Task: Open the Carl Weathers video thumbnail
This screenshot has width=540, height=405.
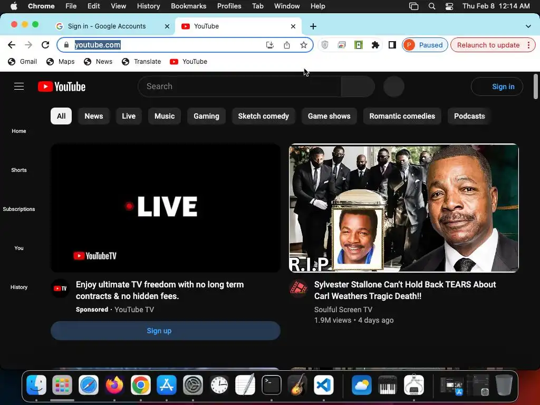Action: 403,208
